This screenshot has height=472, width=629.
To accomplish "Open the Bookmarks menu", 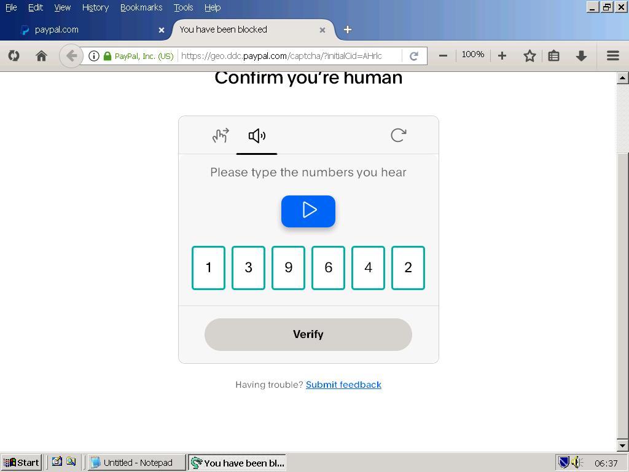I will pos(141,7).
